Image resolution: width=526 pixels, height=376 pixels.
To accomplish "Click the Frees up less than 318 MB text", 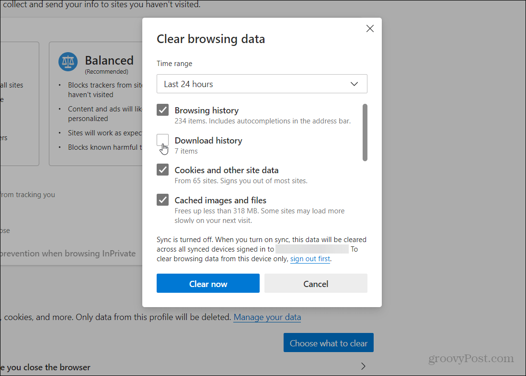I will (259, 215).
